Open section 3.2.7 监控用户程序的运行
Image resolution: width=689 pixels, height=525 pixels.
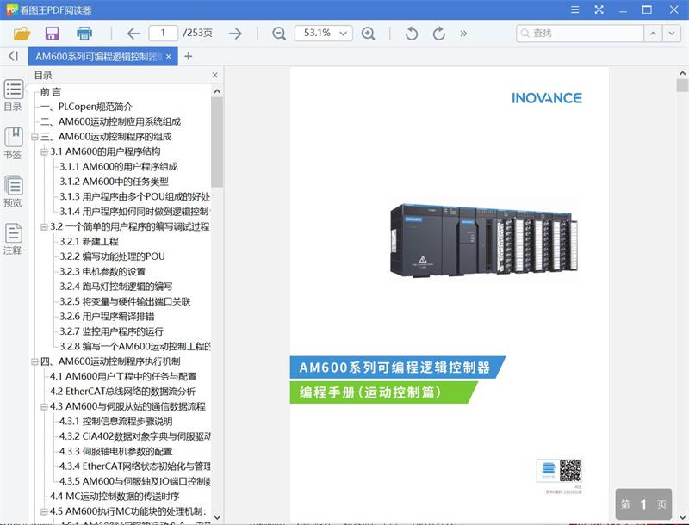(x=112, y=331)
